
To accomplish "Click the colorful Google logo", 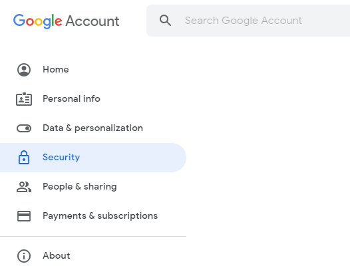I will 37,21.
